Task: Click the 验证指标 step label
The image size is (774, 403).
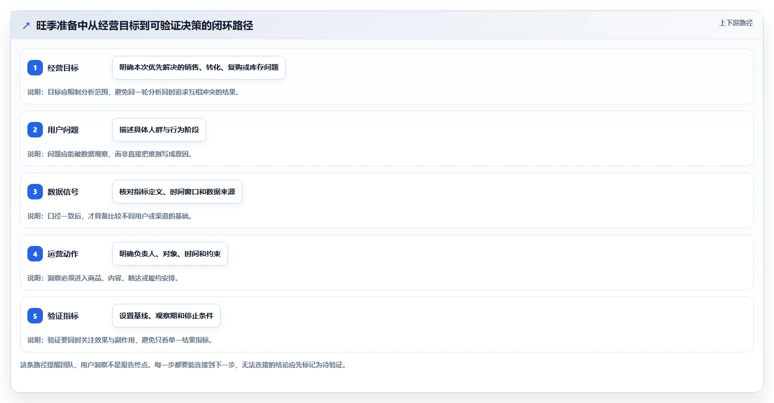Action: 63,316
